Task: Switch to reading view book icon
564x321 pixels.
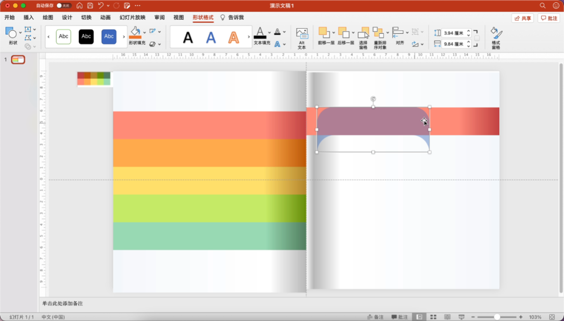Action: pyautogui.click(x=447, y=317)
